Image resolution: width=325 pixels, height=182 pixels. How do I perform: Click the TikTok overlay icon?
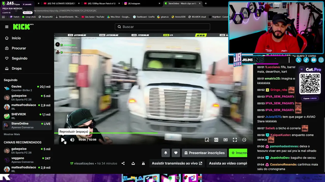click(x=306, y=60)
